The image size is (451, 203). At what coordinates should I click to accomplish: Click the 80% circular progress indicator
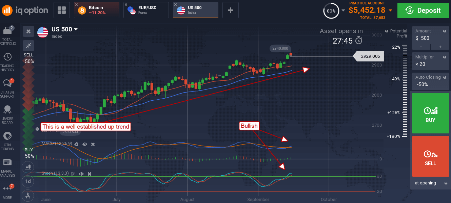(x=331, y=11)
